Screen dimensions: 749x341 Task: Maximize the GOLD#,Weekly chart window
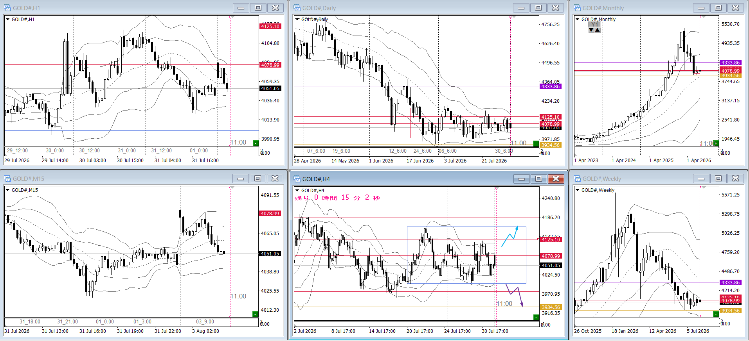(x=718, y=179)
